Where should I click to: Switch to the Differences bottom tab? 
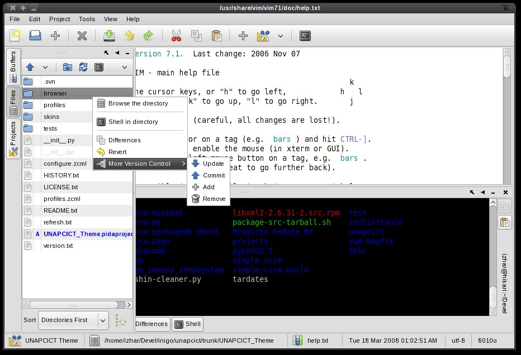(x=152, y=324)
